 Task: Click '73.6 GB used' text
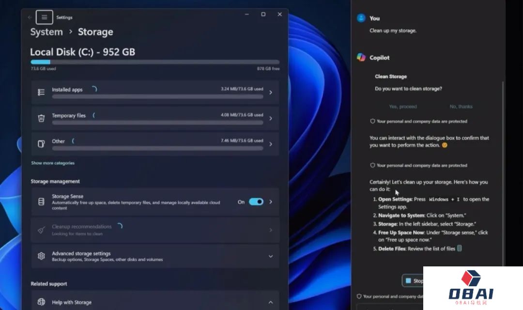click(44, 69)
